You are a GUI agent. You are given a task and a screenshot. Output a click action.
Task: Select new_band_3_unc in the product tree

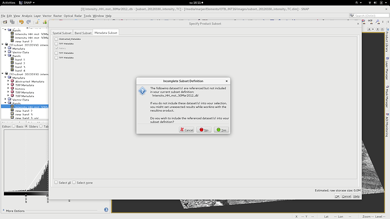click(x=27, y=118)
